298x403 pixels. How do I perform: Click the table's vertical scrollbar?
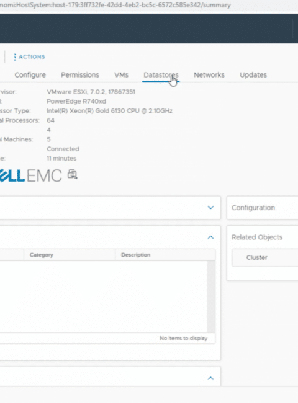[x=211, y=296]
